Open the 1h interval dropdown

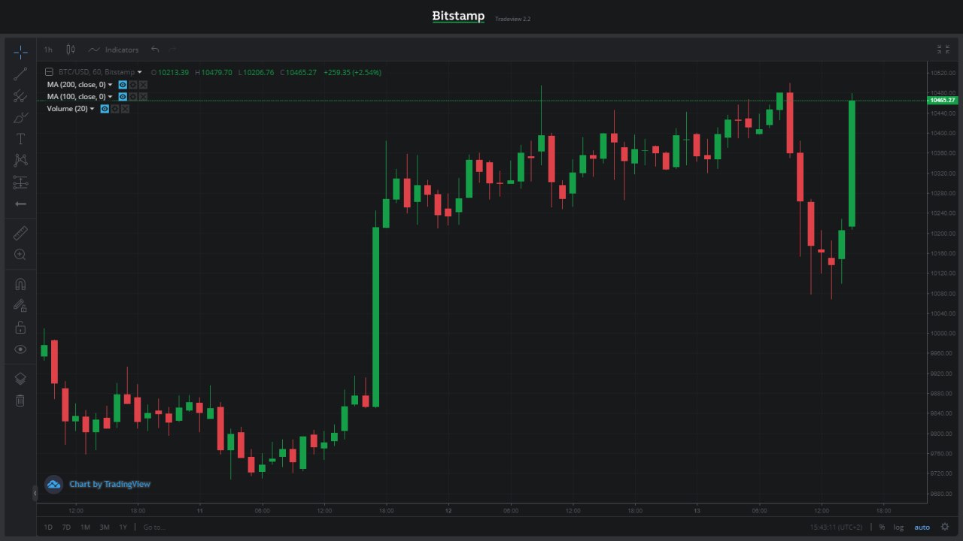pyautogui.click(x=48, y=50)
